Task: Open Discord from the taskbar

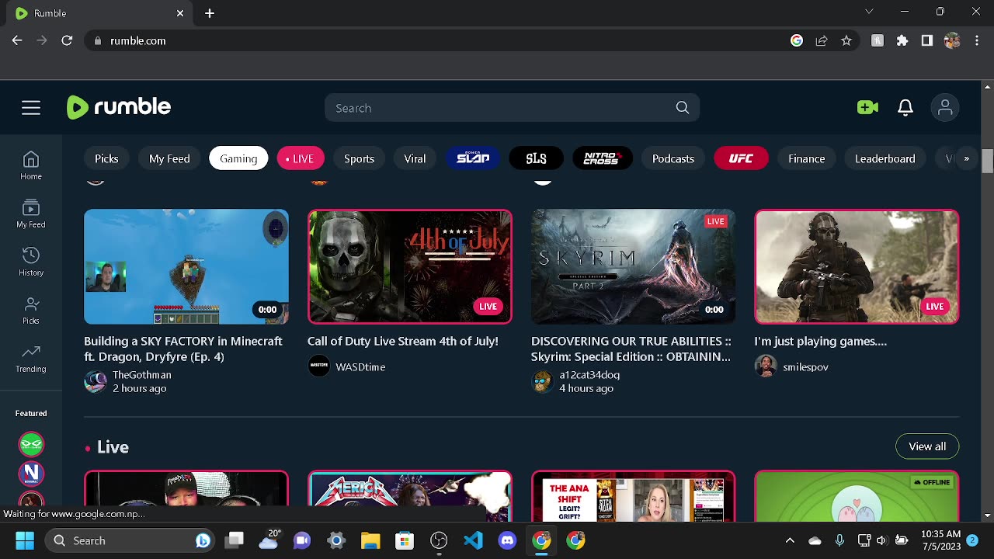Action: coord(507,540)
